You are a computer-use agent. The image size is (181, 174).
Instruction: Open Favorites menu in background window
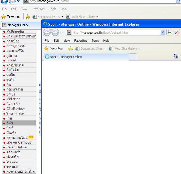pyautogui.click(x=38, y=9)
